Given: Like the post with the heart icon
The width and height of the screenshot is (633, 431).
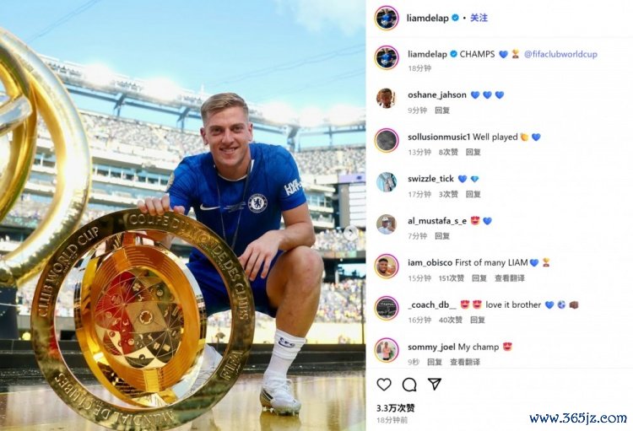Looking at the screenshot, I should coord(384,385).
